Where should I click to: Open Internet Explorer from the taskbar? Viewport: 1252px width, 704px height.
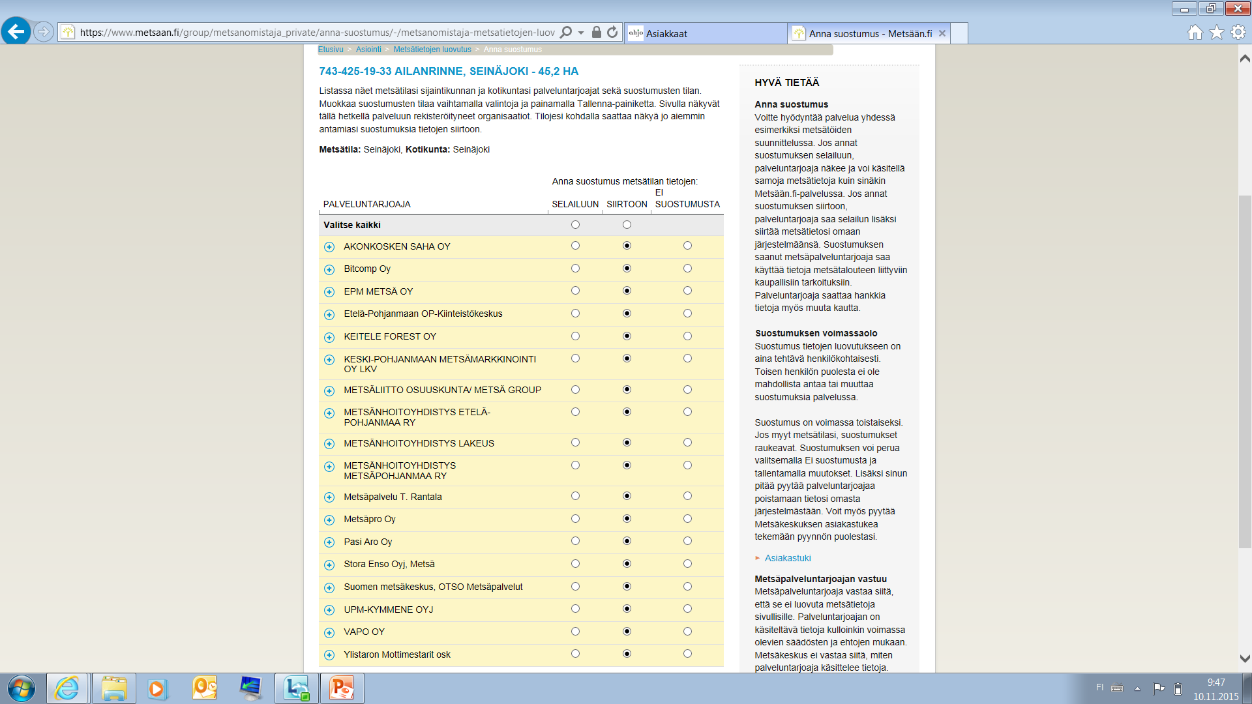[x=67, y=688]
